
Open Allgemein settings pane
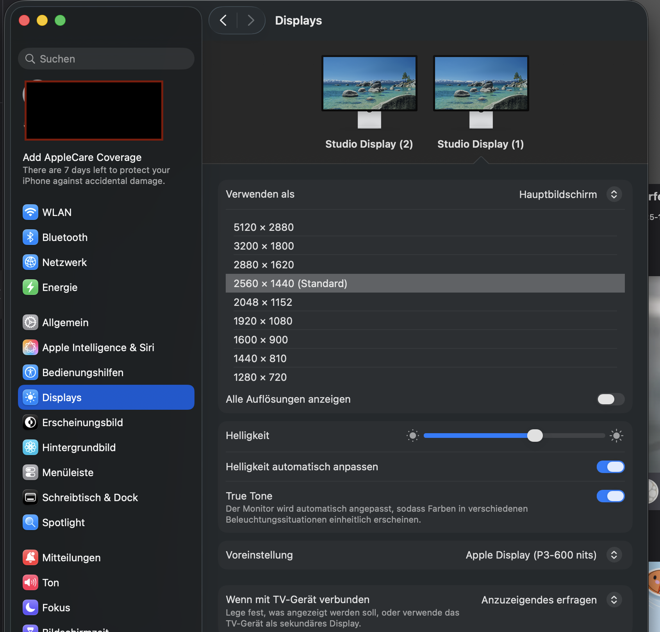click(x=106, y=322)
